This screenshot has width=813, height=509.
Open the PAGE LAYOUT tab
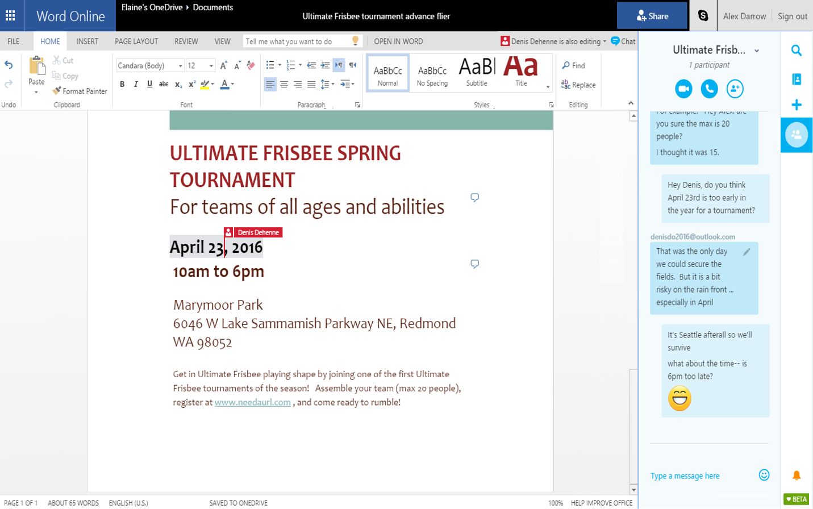[x=136, y=41]
